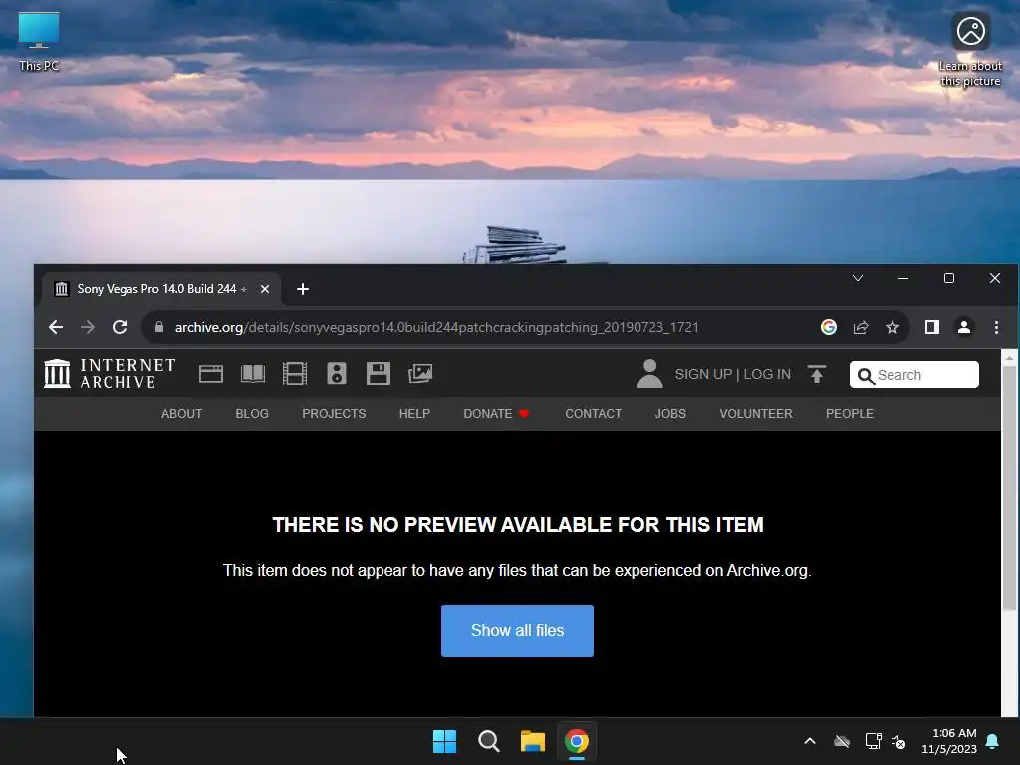This screenshot has height=765, width=1020.
Task: Open Chrome side panel icon
Action: coord(932,327)
